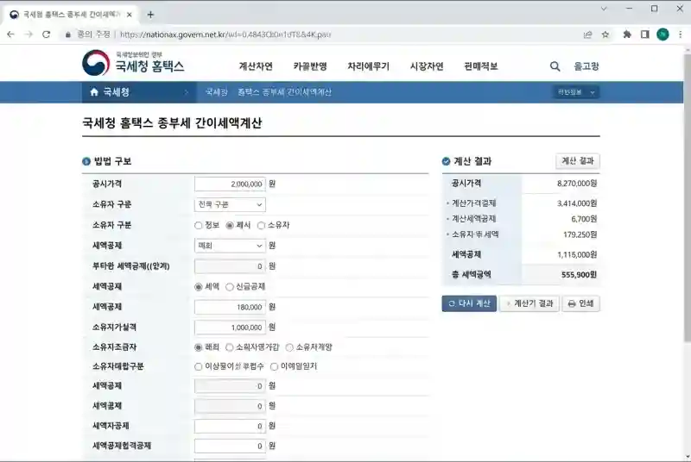Screen dimensions: 691x462
Task: Open the browser extensions puzzle icon
Action: 627,34
